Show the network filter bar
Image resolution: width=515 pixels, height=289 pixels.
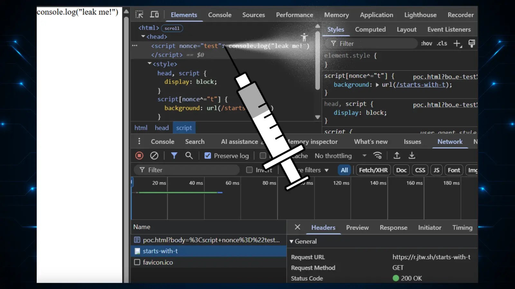[x=174, y=155]
